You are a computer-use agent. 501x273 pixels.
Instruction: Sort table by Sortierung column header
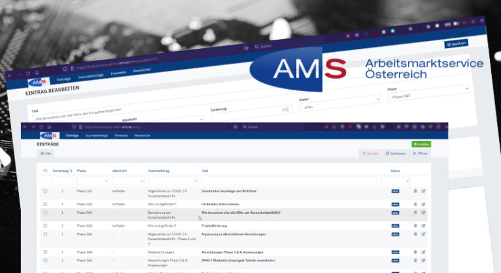[62, 170]
